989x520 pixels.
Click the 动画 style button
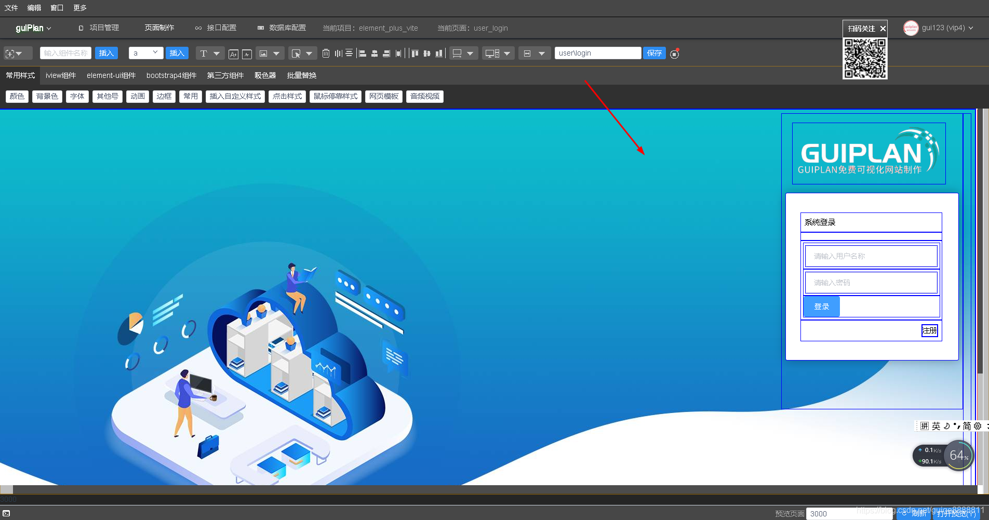click(x=138, y=96)
